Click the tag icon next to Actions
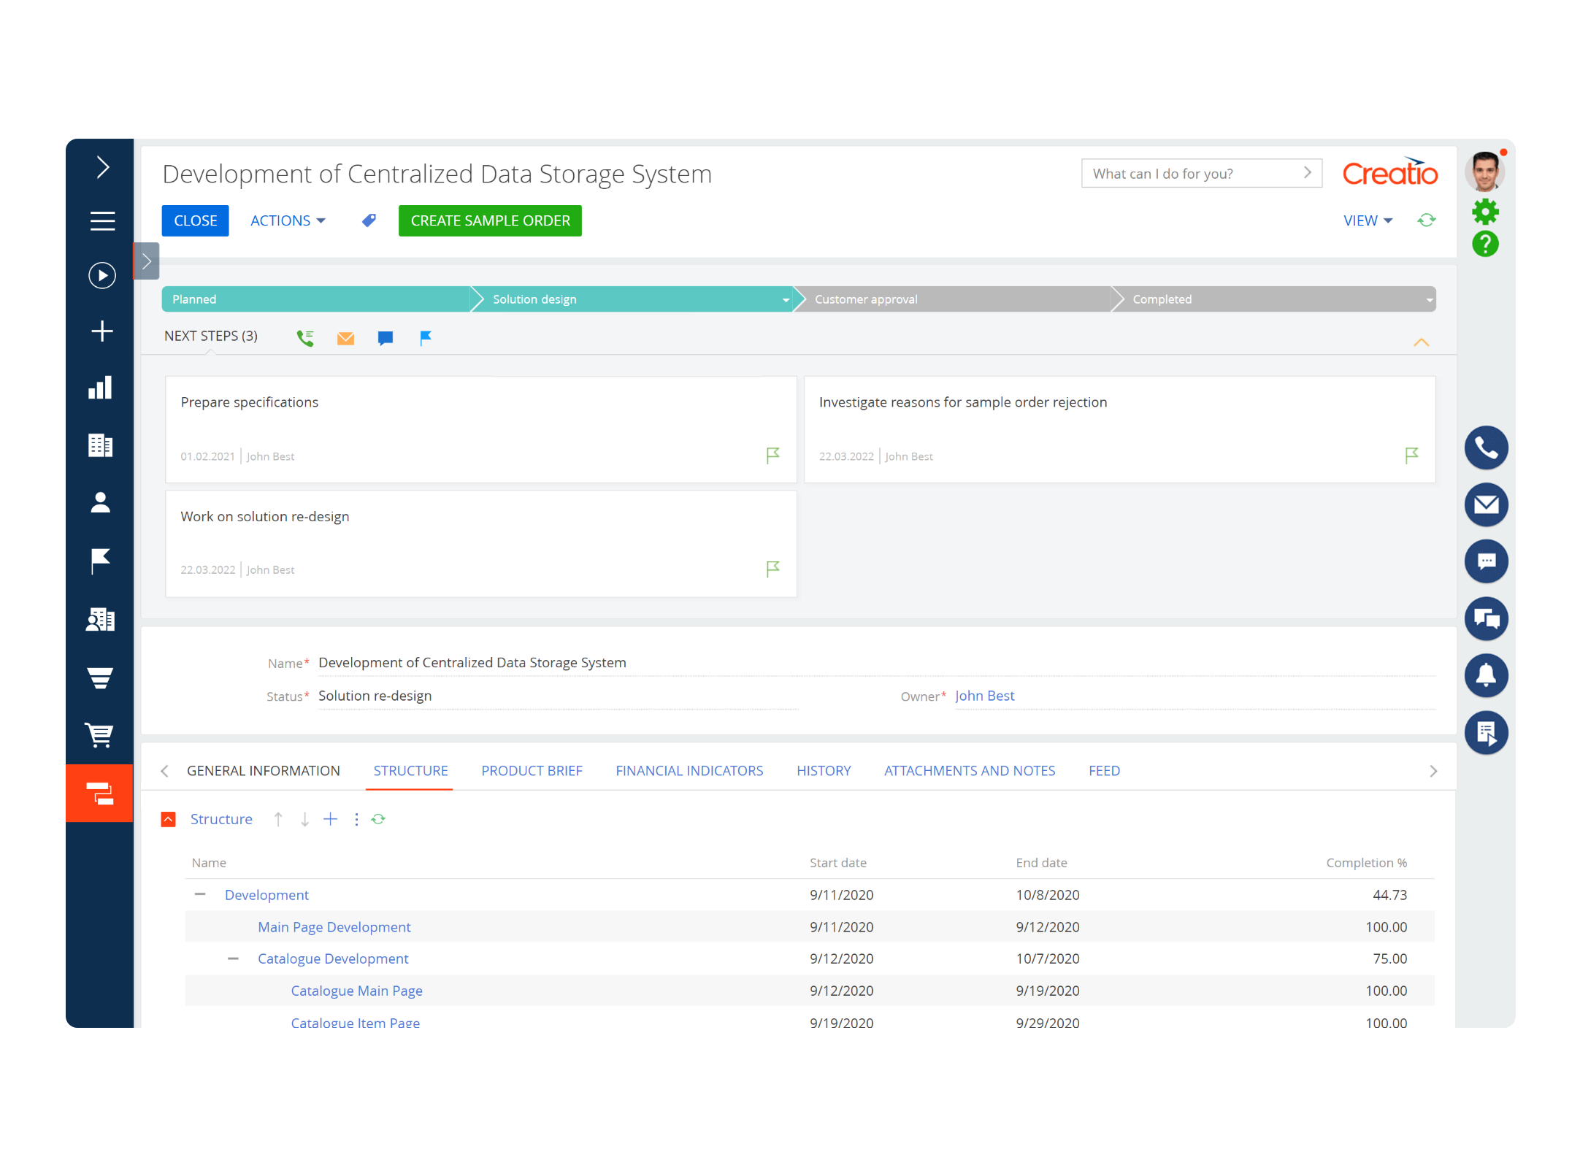 [x=368, y=220]
